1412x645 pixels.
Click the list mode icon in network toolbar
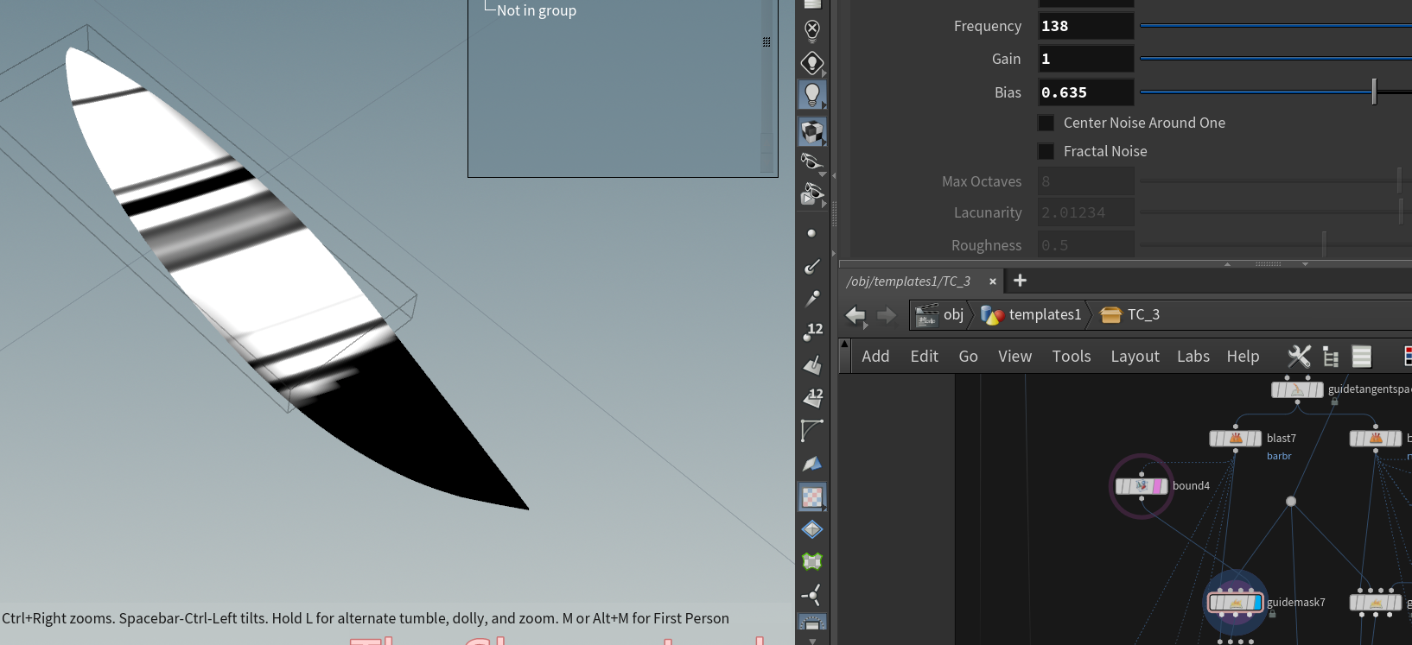point(1362,357)
